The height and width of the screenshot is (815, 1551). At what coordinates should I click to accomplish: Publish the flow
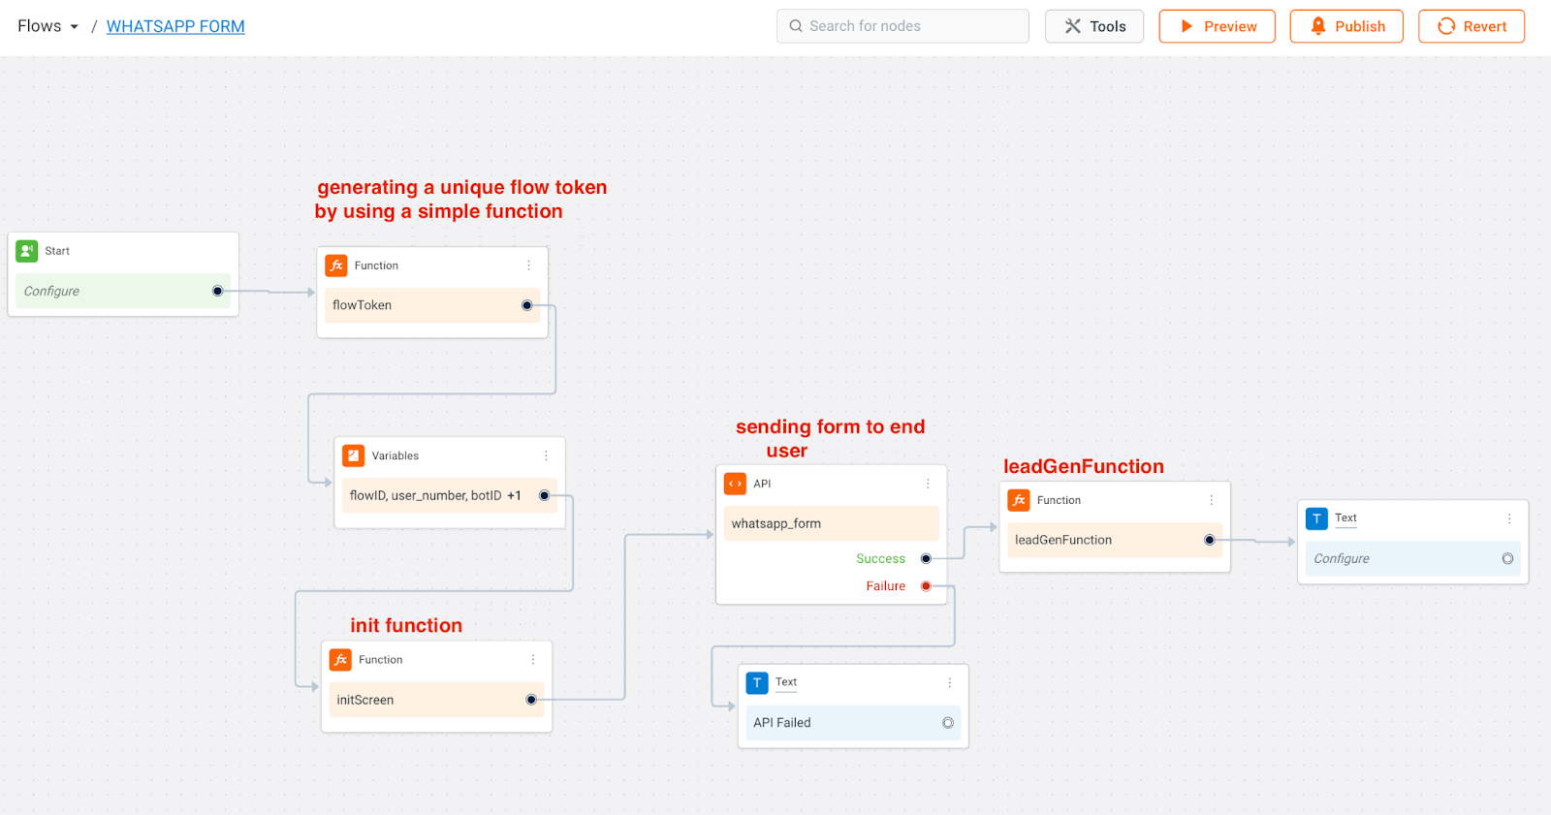tap(1346, 26)
